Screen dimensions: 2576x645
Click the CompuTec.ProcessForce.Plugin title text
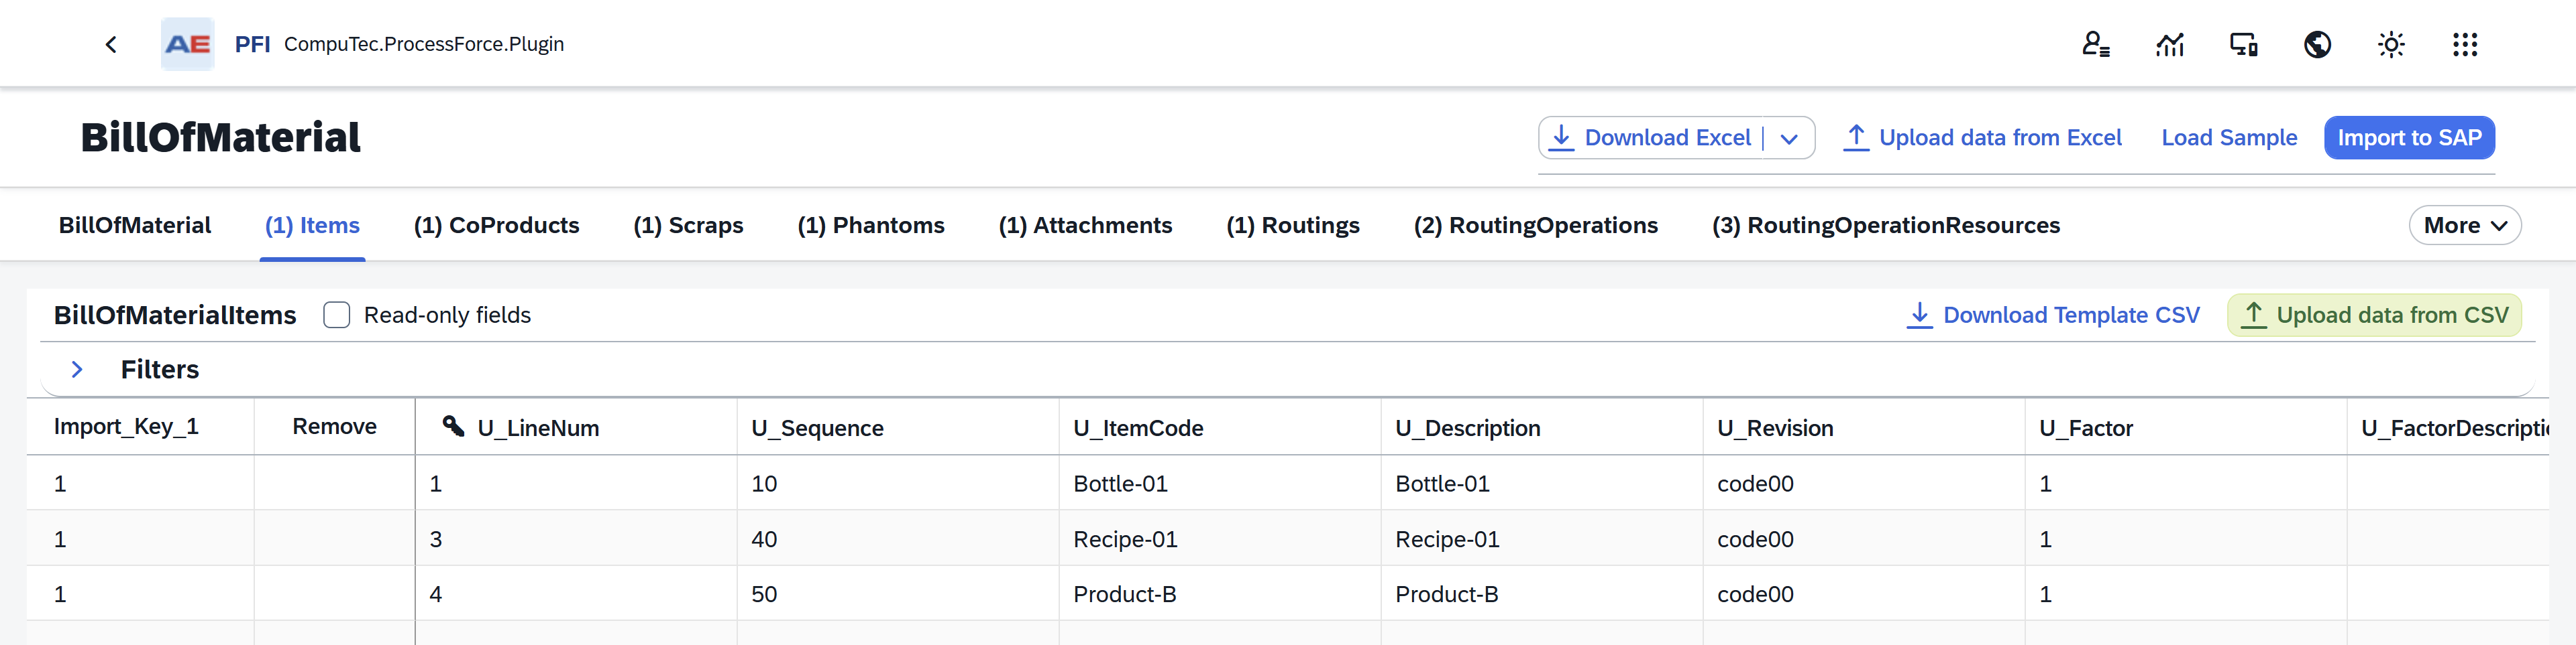click(x=424, y=44)
